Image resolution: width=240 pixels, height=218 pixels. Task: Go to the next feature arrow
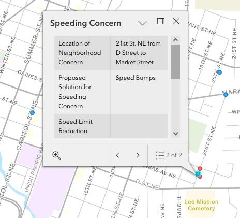tap(138, 155)
